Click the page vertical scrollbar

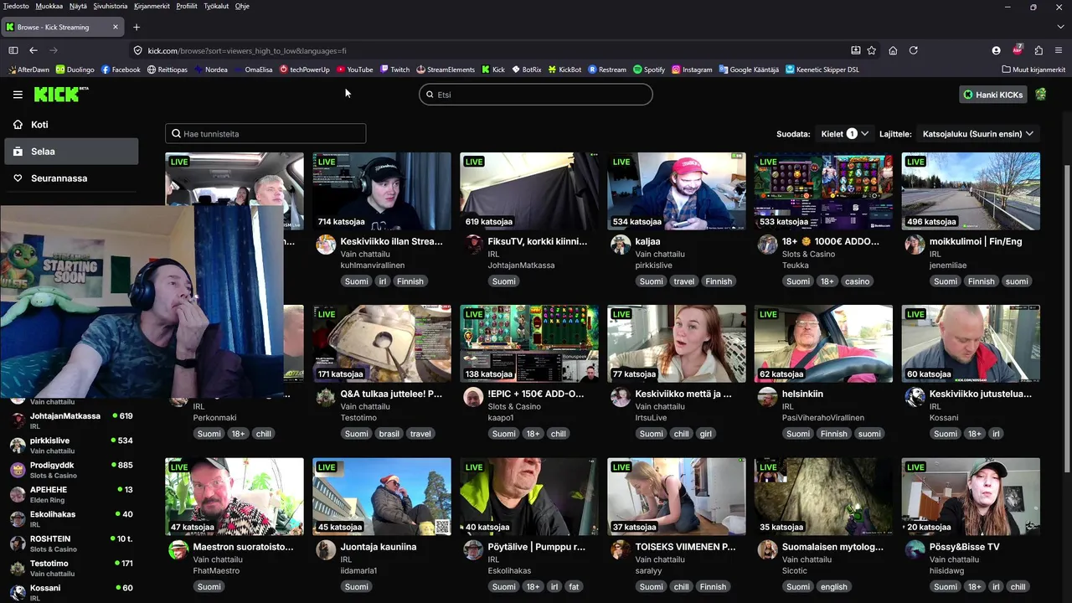point(1066,318)
